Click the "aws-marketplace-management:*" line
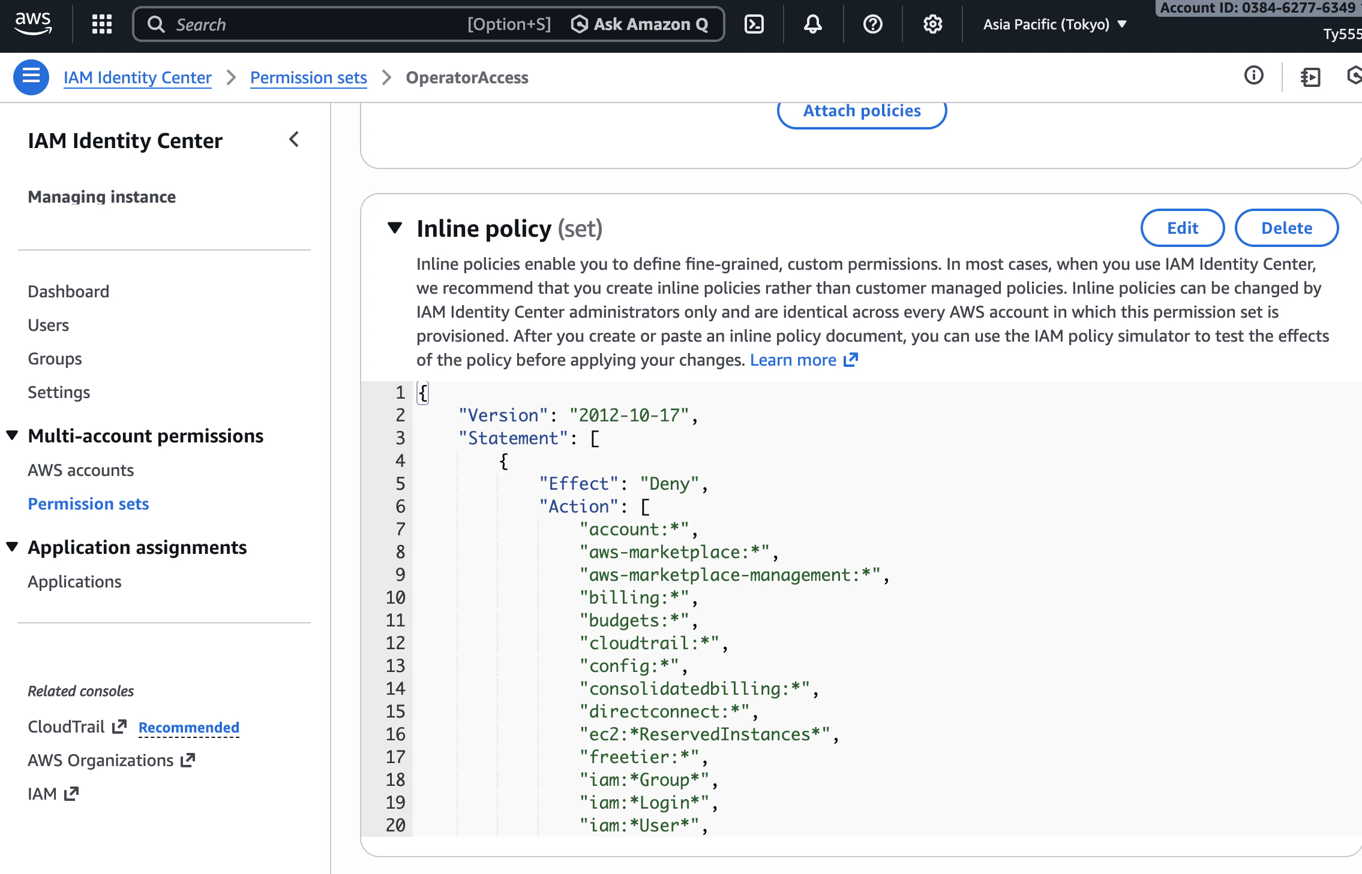 (734, 574)
